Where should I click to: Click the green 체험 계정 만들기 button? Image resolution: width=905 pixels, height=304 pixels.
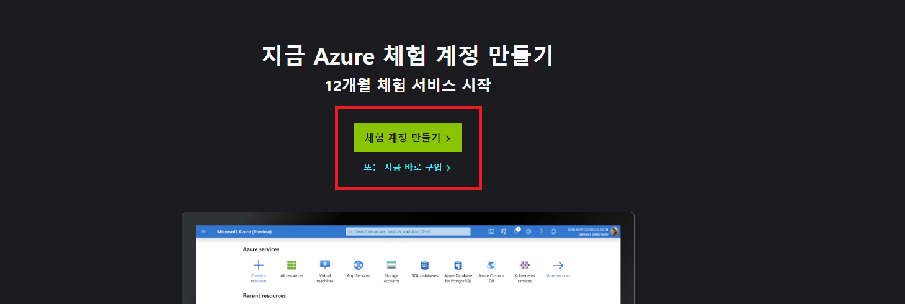408,138
